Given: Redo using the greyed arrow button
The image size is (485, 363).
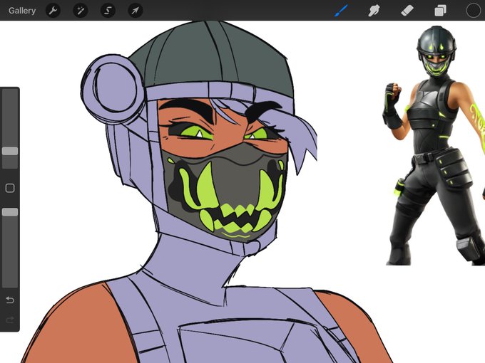Looking at the screenshot, I should 10,320.
